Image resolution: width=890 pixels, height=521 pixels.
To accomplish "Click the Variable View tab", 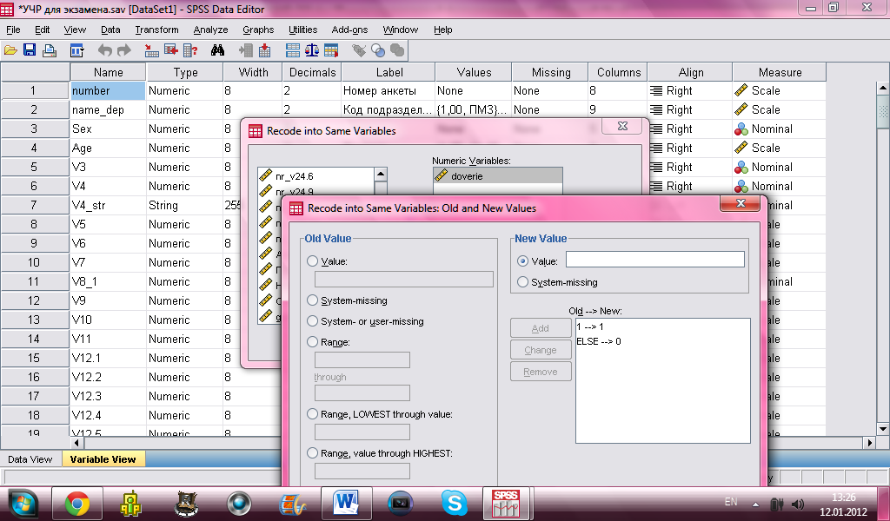I will pyautogui.click(x=103, y=459).
